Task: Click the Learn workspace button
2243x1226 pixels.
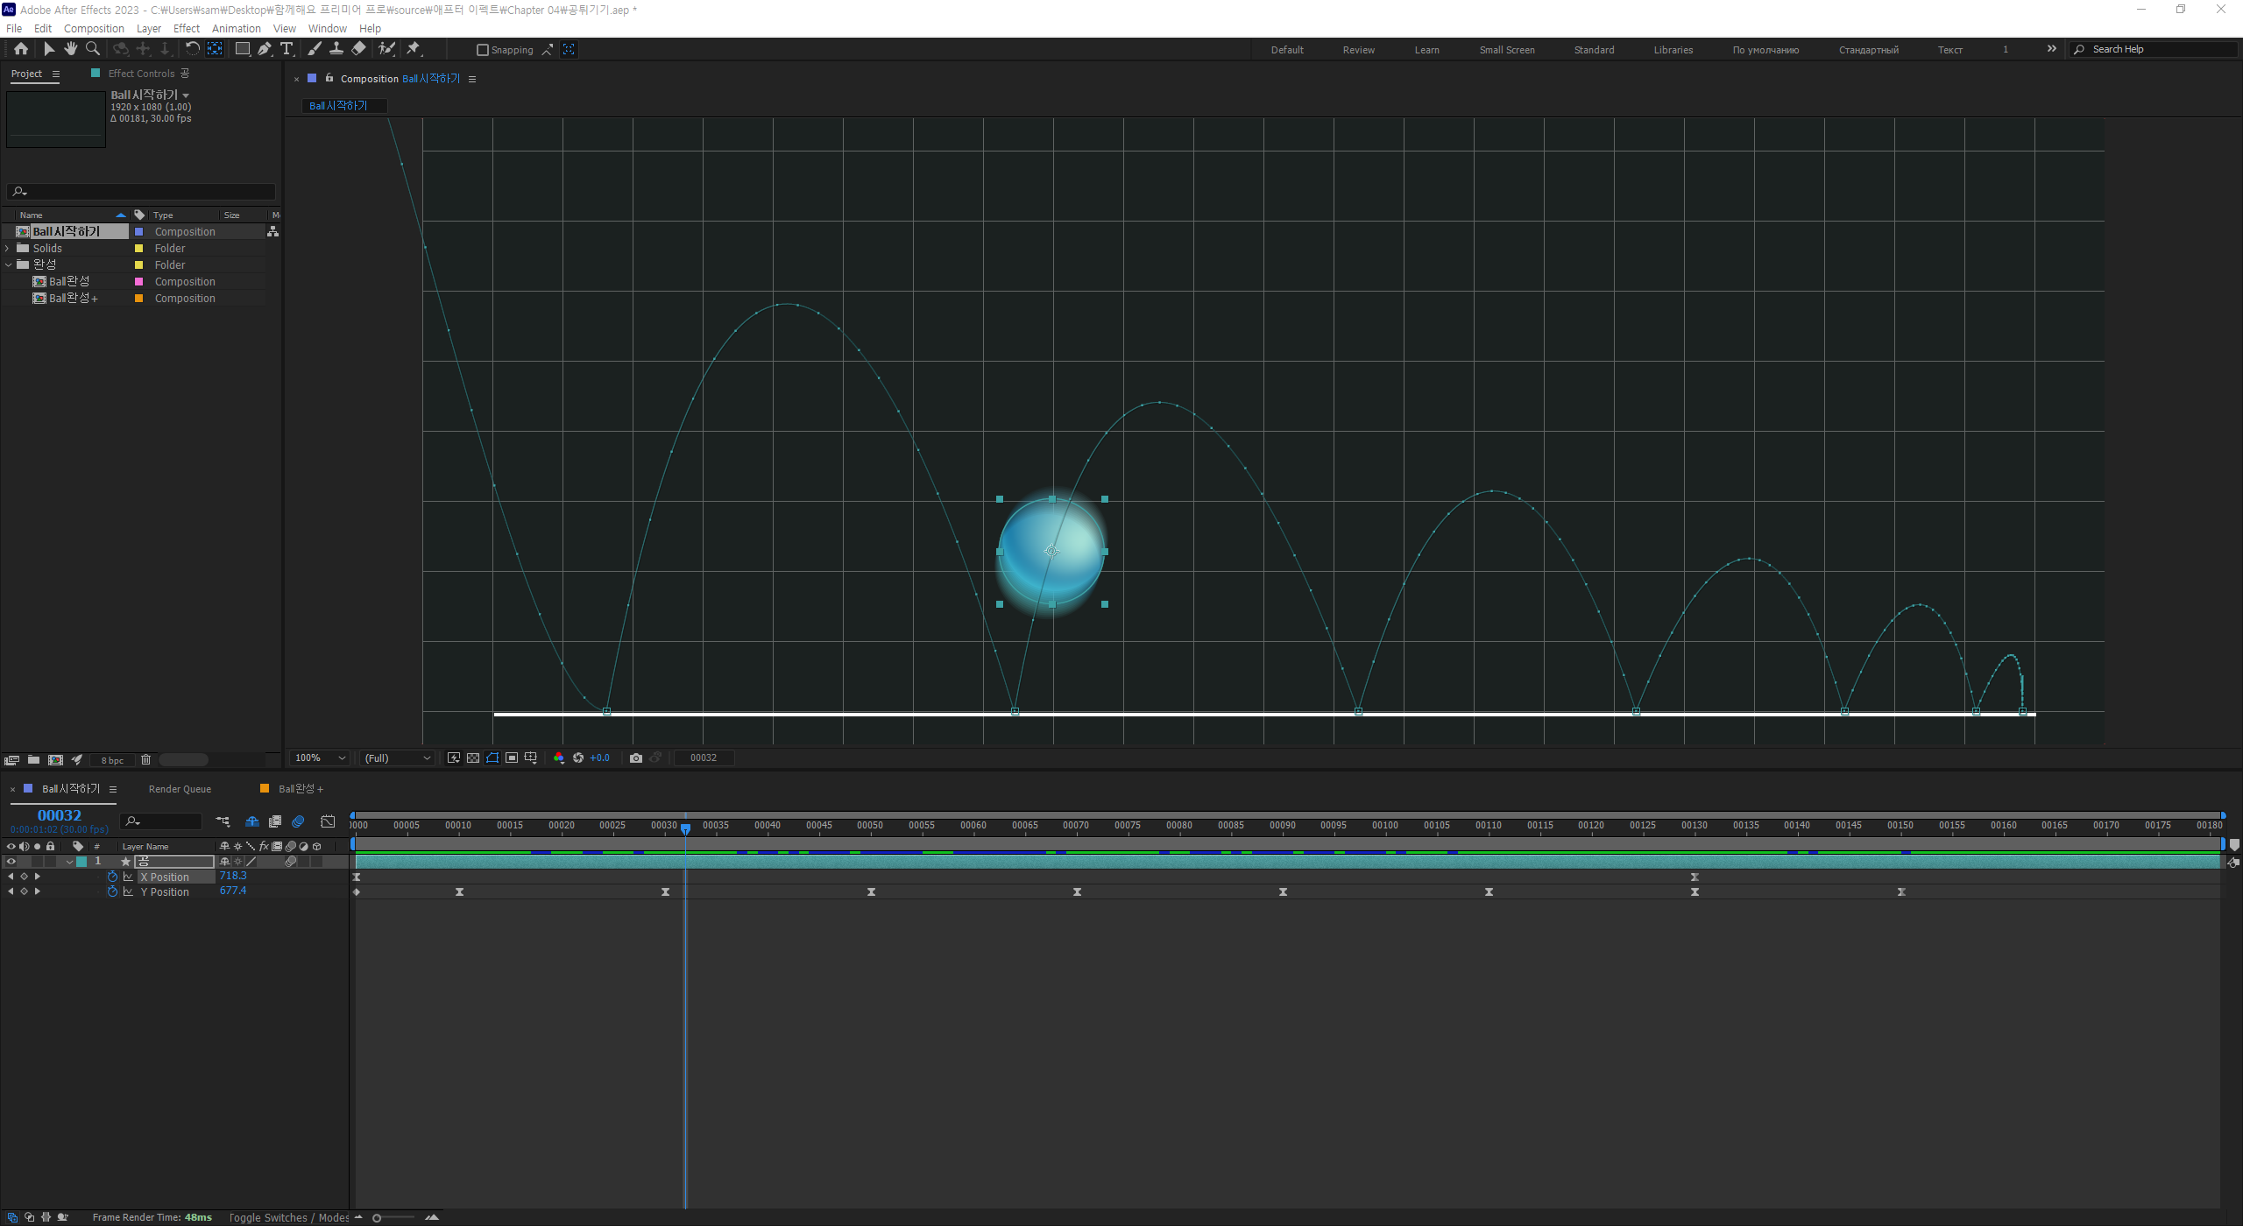Action: pos(1426,50)
